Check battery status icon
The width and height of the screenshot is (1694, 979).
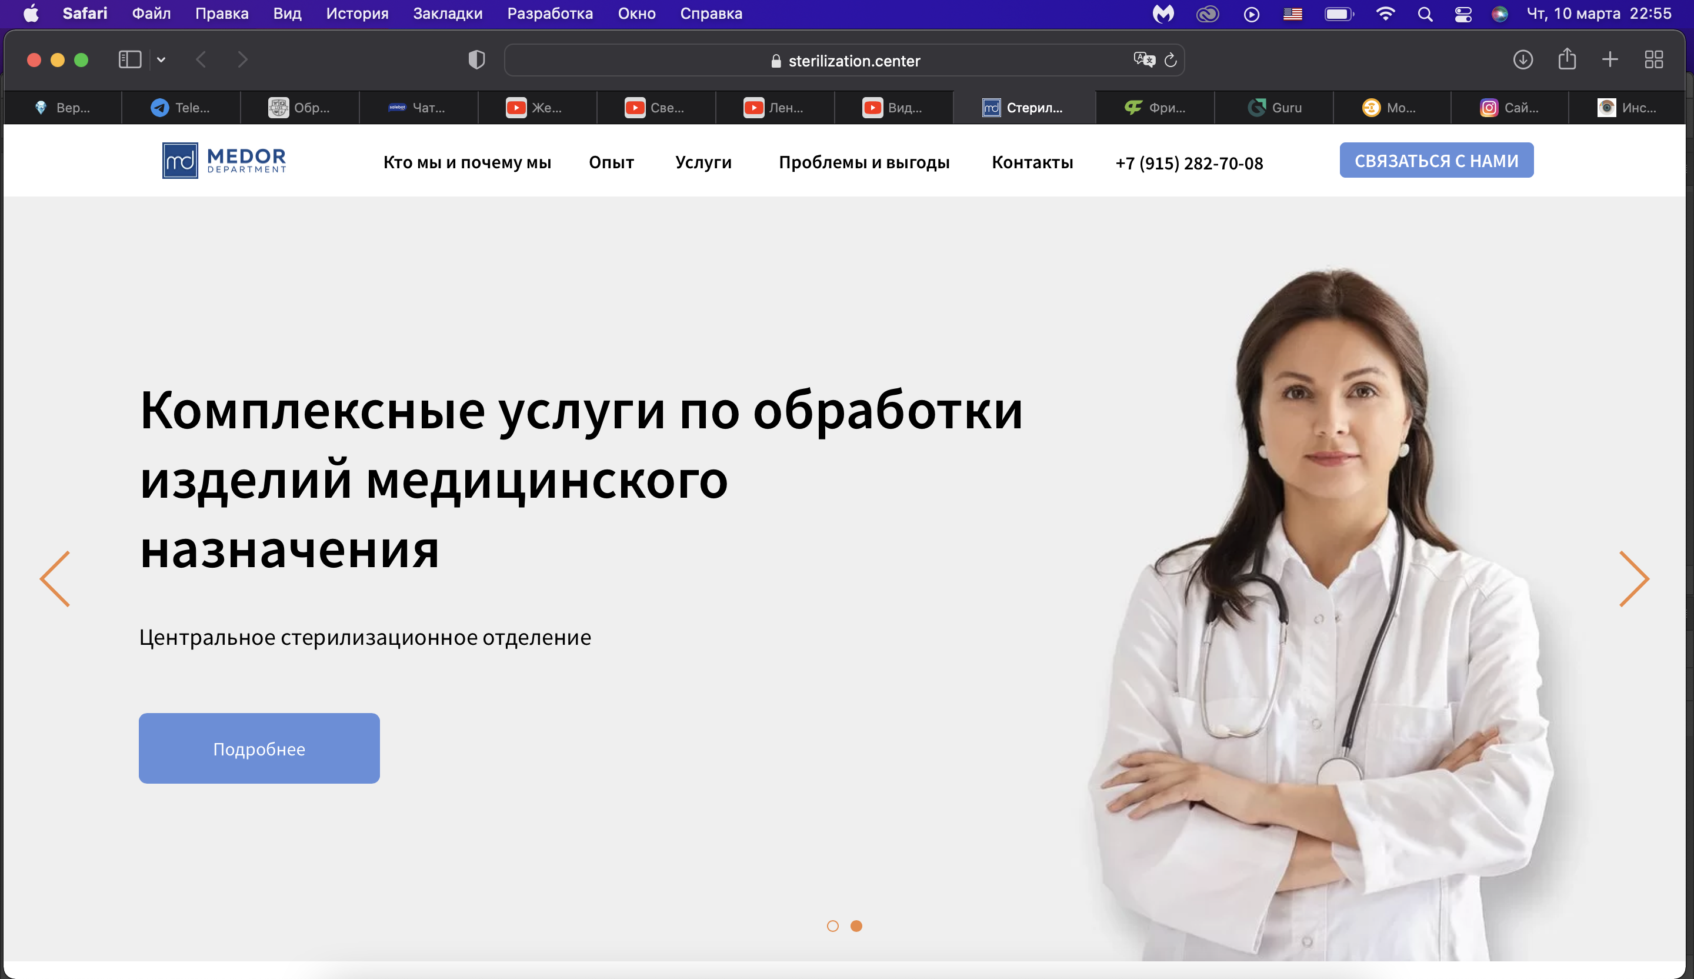1339,14
